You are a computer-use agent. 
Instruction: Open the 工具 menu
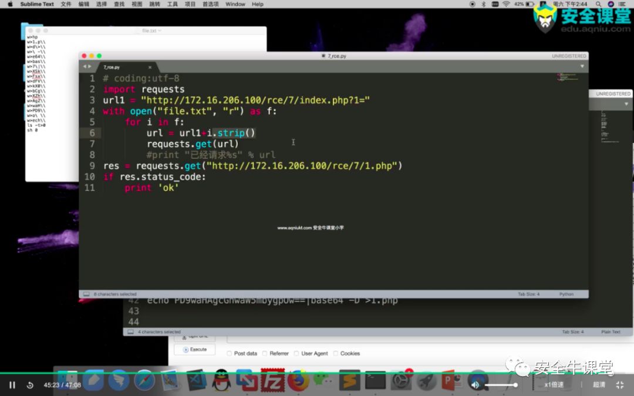click(173, 4)
